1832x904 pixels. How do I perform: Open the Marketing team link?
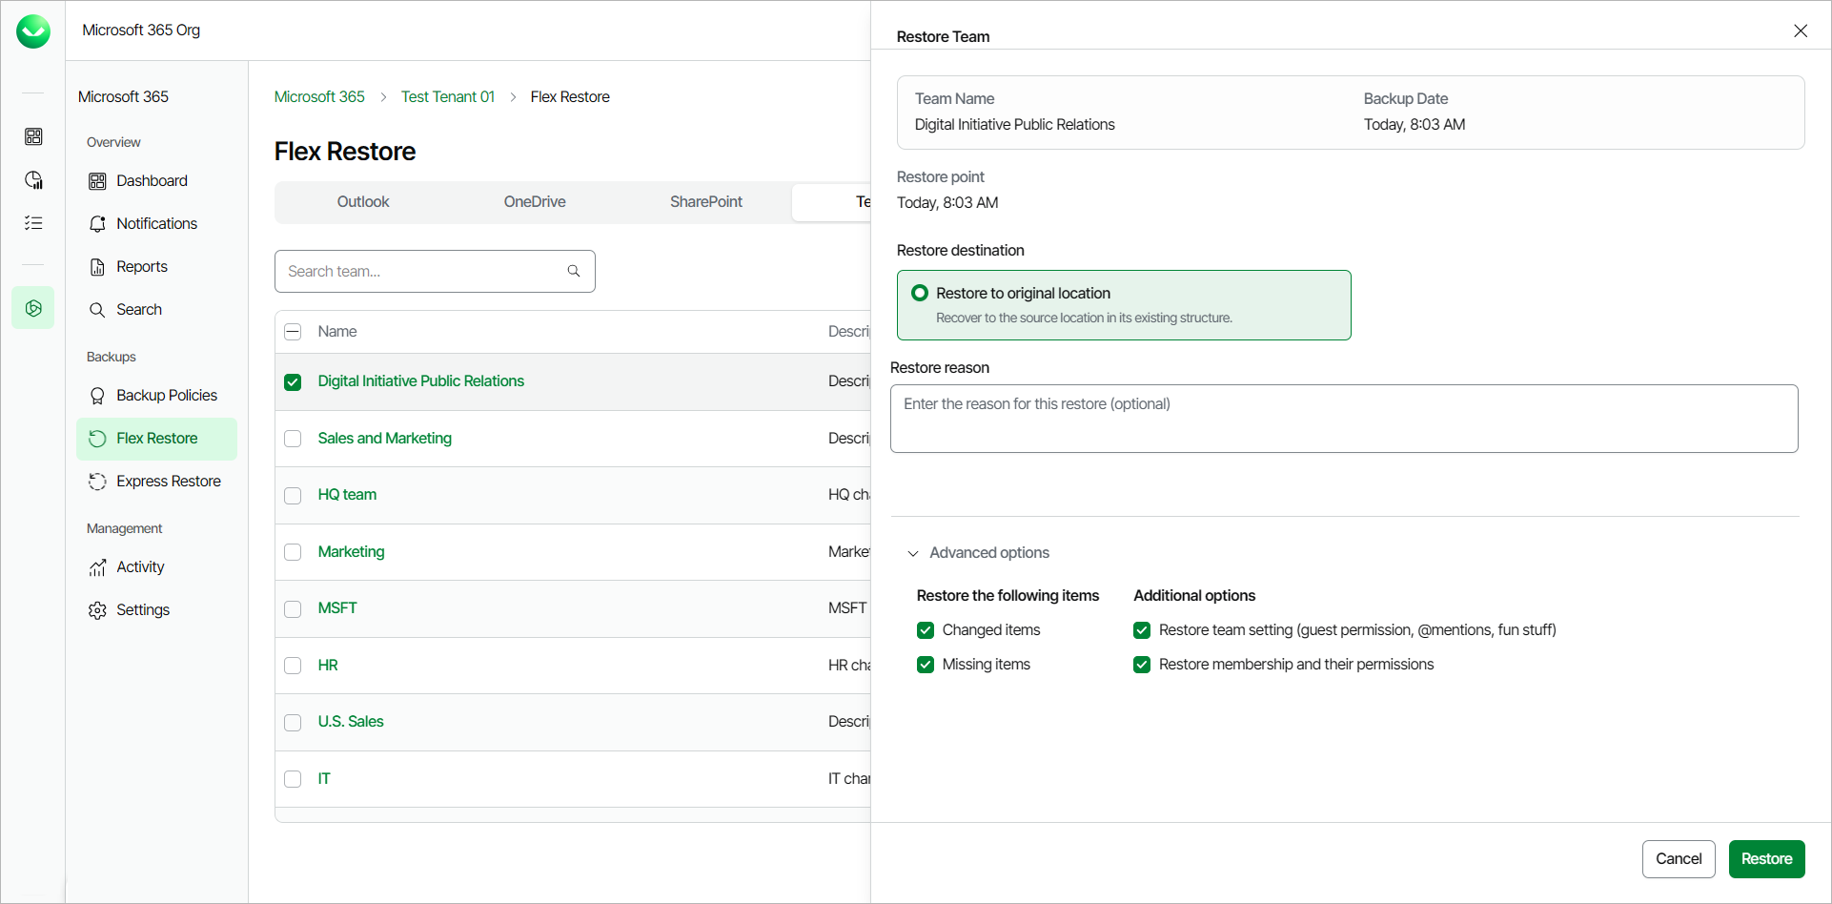(x=352, y=552)
